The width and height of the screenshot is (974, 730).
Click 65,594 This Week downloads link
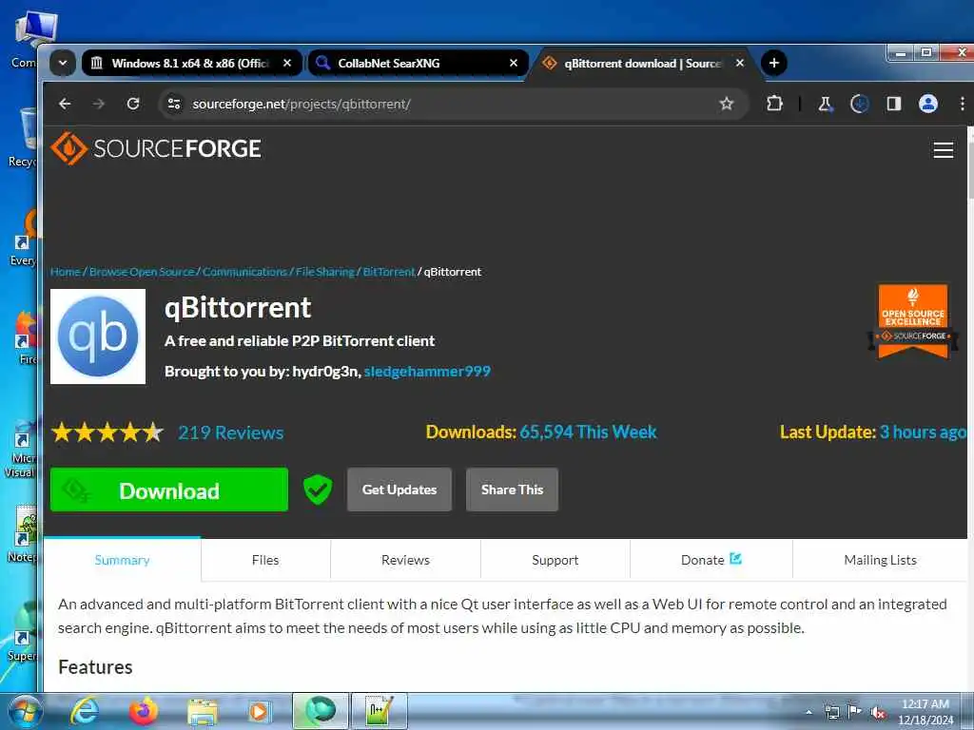[x=588, y=432]
